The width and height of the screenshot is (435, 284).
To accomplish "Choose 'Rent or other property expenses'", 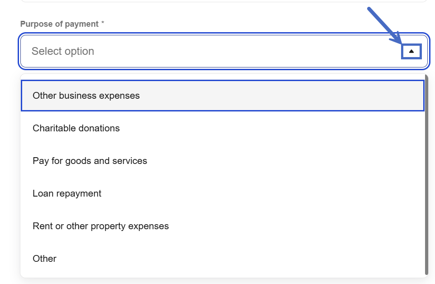I will point(100,226).
